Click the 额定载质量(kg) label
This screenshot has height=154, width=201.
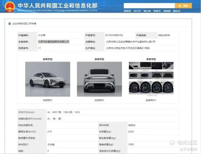pos(108,138)
